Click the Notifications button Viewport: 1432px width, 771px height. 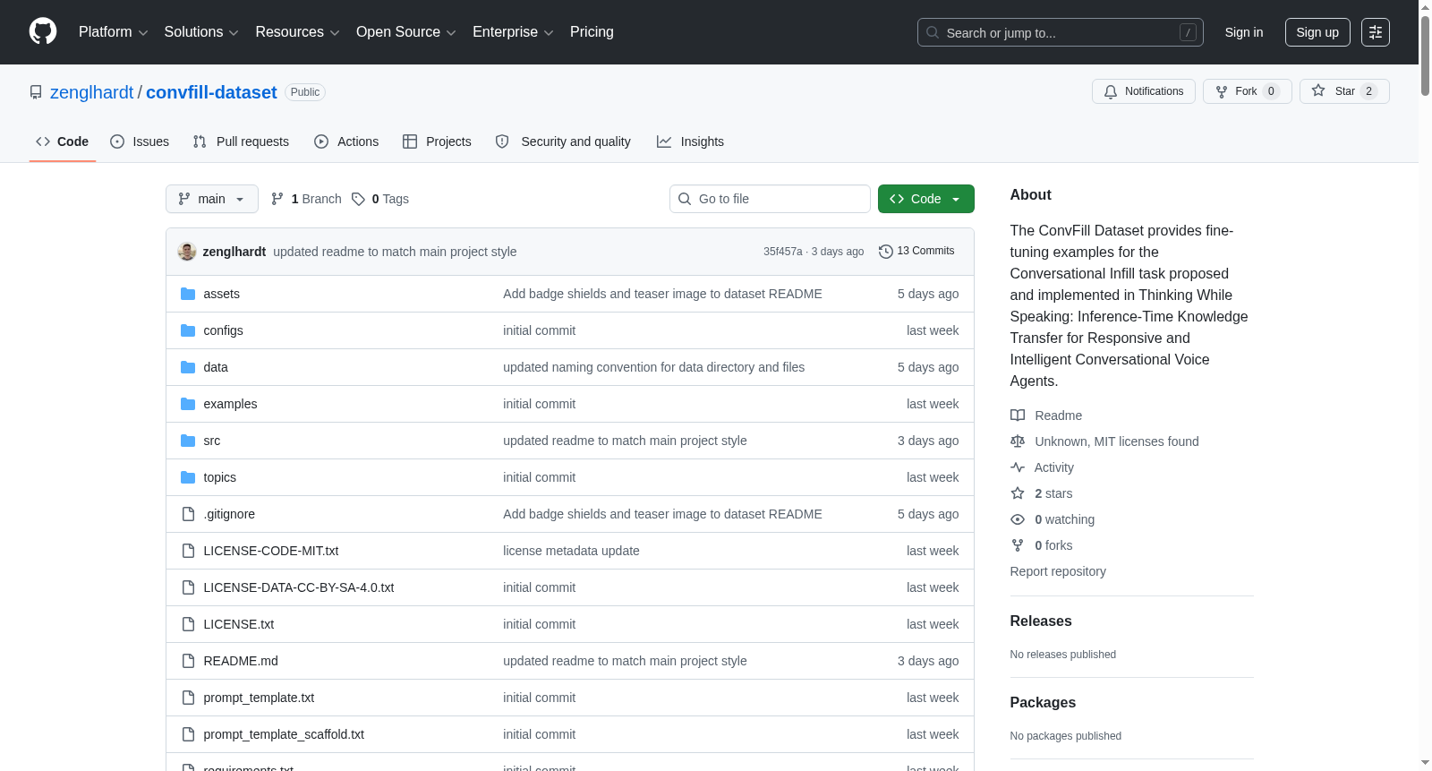1144,91
